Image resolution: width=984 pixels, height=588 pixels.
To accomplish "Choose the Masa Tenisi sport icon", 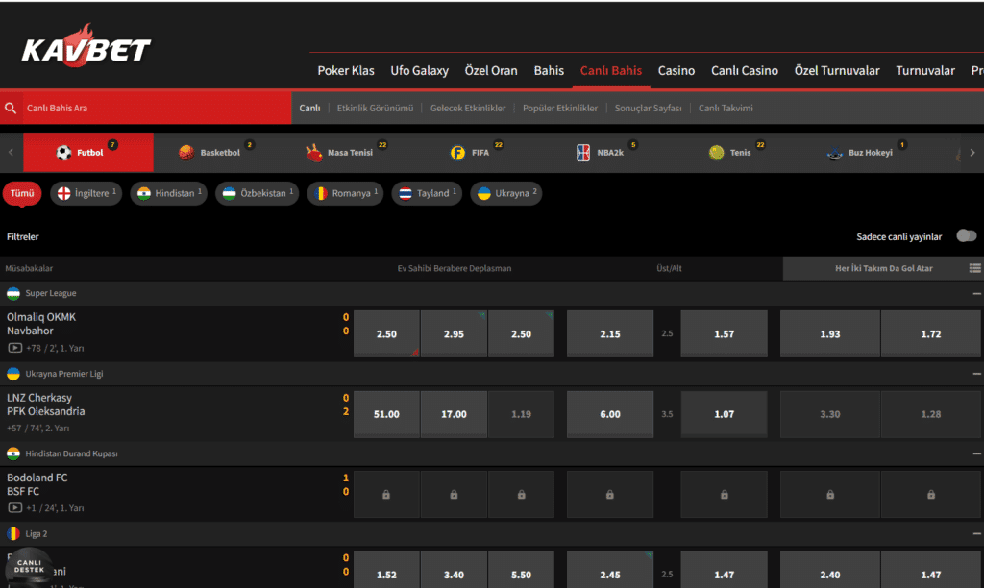I will [x=314, y=153].
